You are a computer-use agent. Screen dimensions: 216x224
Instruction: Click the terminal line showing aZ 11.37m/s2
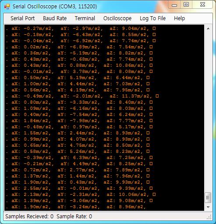[x=82, y=96]
